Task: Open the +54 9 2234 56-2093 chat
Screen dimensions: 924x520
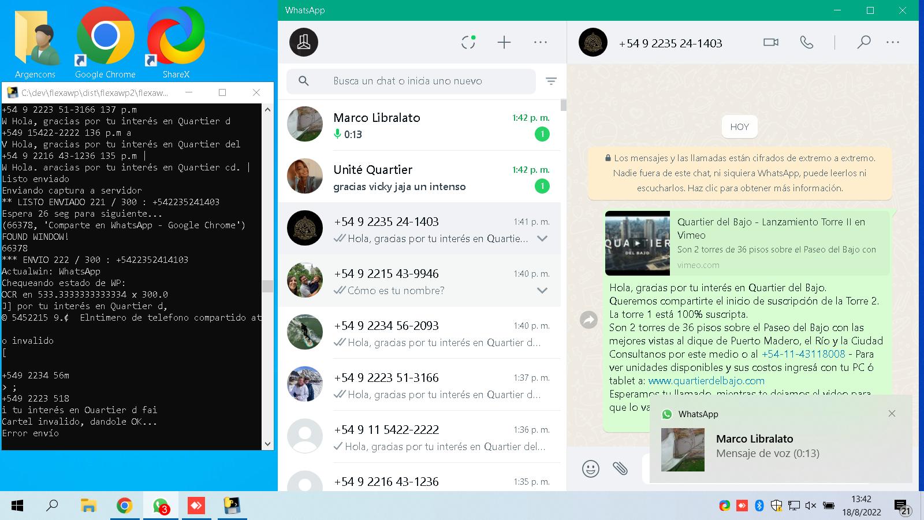Action: 419,333
